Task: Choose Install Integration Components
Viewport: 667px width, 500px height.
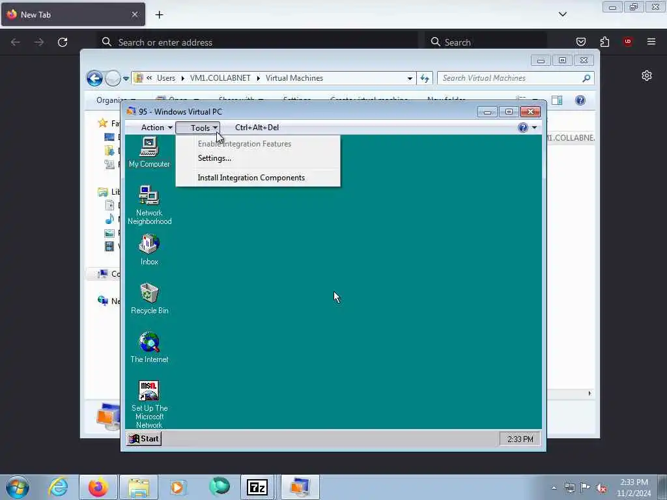Action: [258, 178]
